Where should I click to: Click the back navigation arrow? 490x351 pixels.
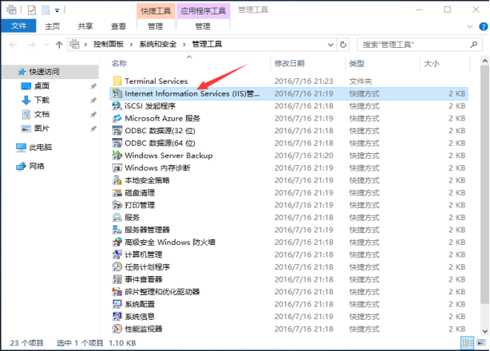(x=13, y=45)
